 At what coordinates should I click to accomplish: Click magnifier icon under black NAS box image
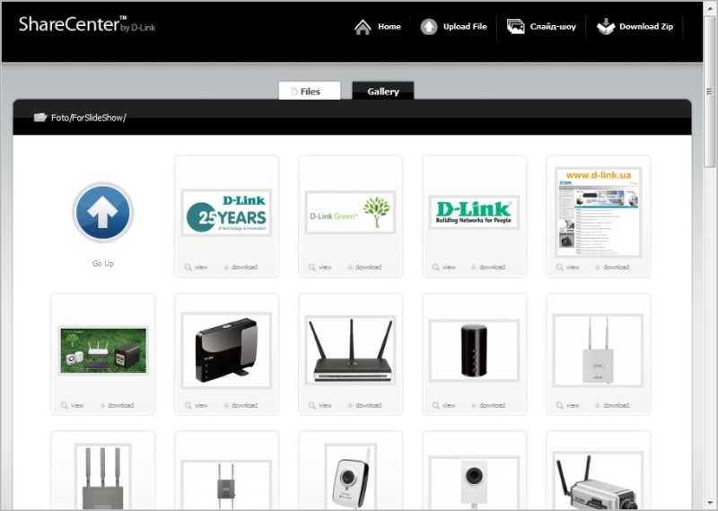coord(188,406)
